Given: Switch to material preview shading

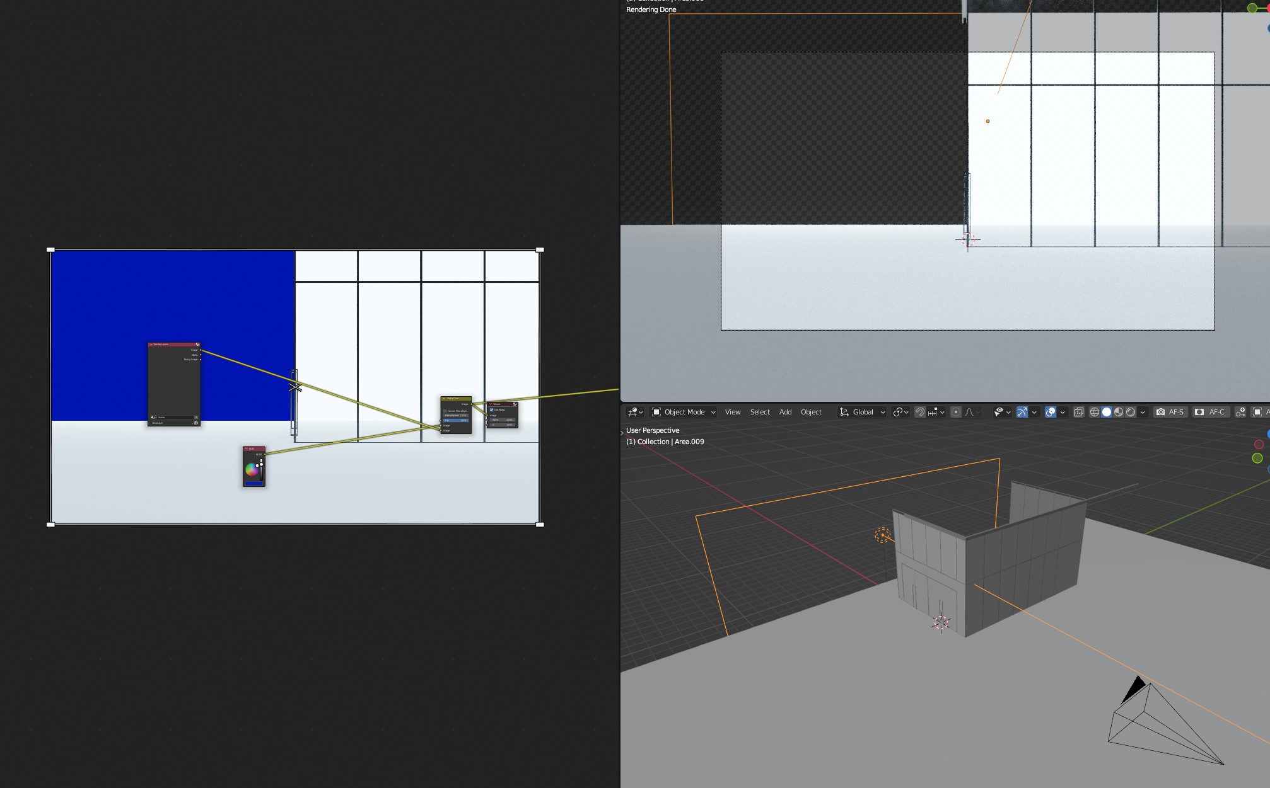Looking at the screenshot, I should point(1119,412).
